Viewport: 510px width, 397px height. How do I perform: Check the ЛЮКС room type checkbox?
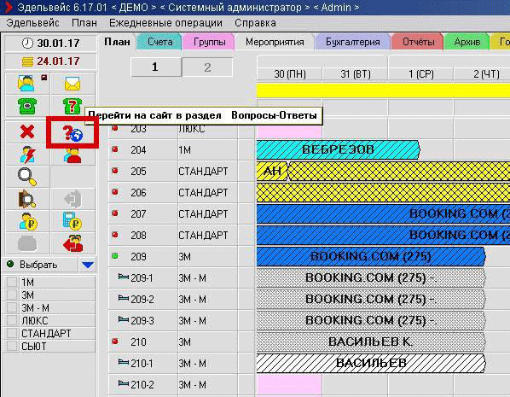point(12,320)
